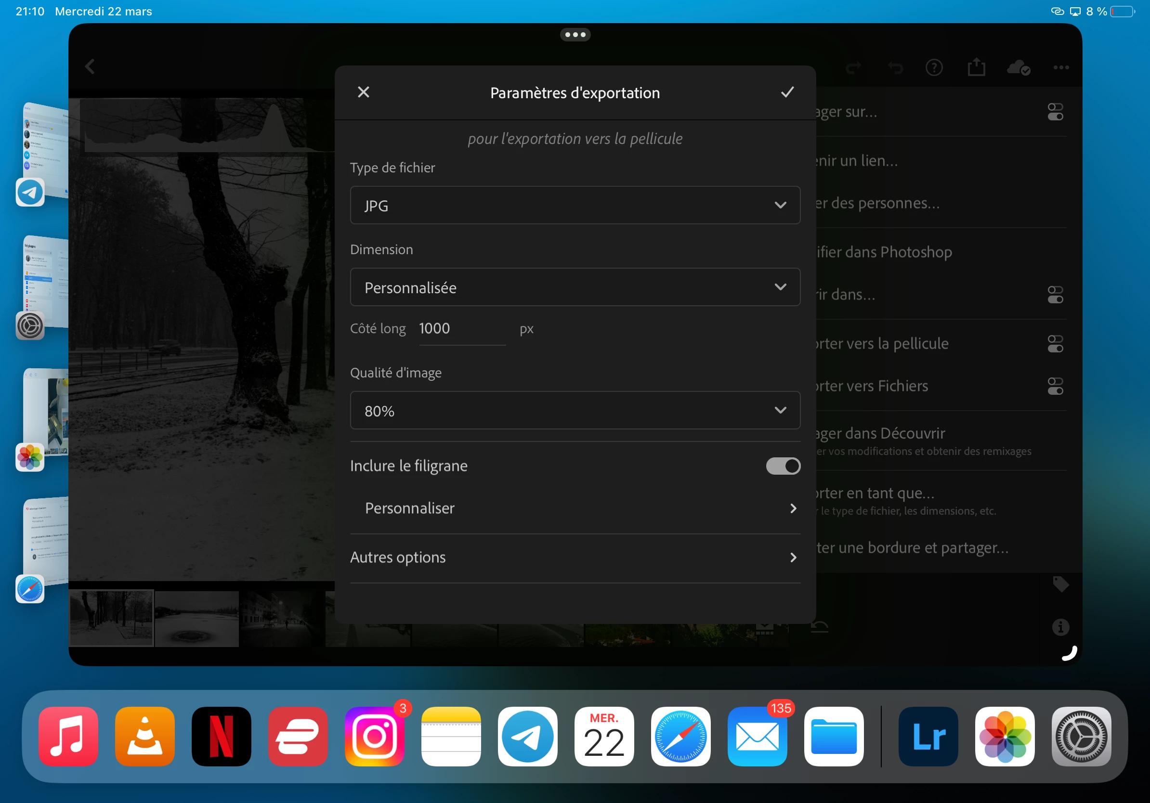Tap the keyword tag icon

tap(1060, 584)
